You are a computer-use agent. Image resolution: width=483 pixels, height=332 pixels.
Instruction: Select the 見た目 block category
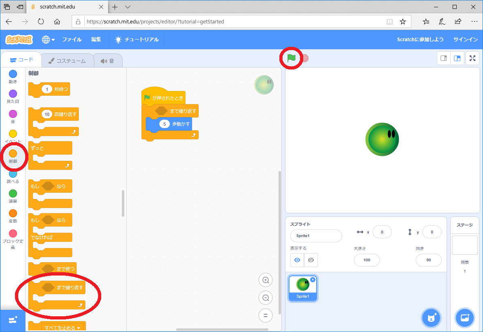tap(13, 97)
